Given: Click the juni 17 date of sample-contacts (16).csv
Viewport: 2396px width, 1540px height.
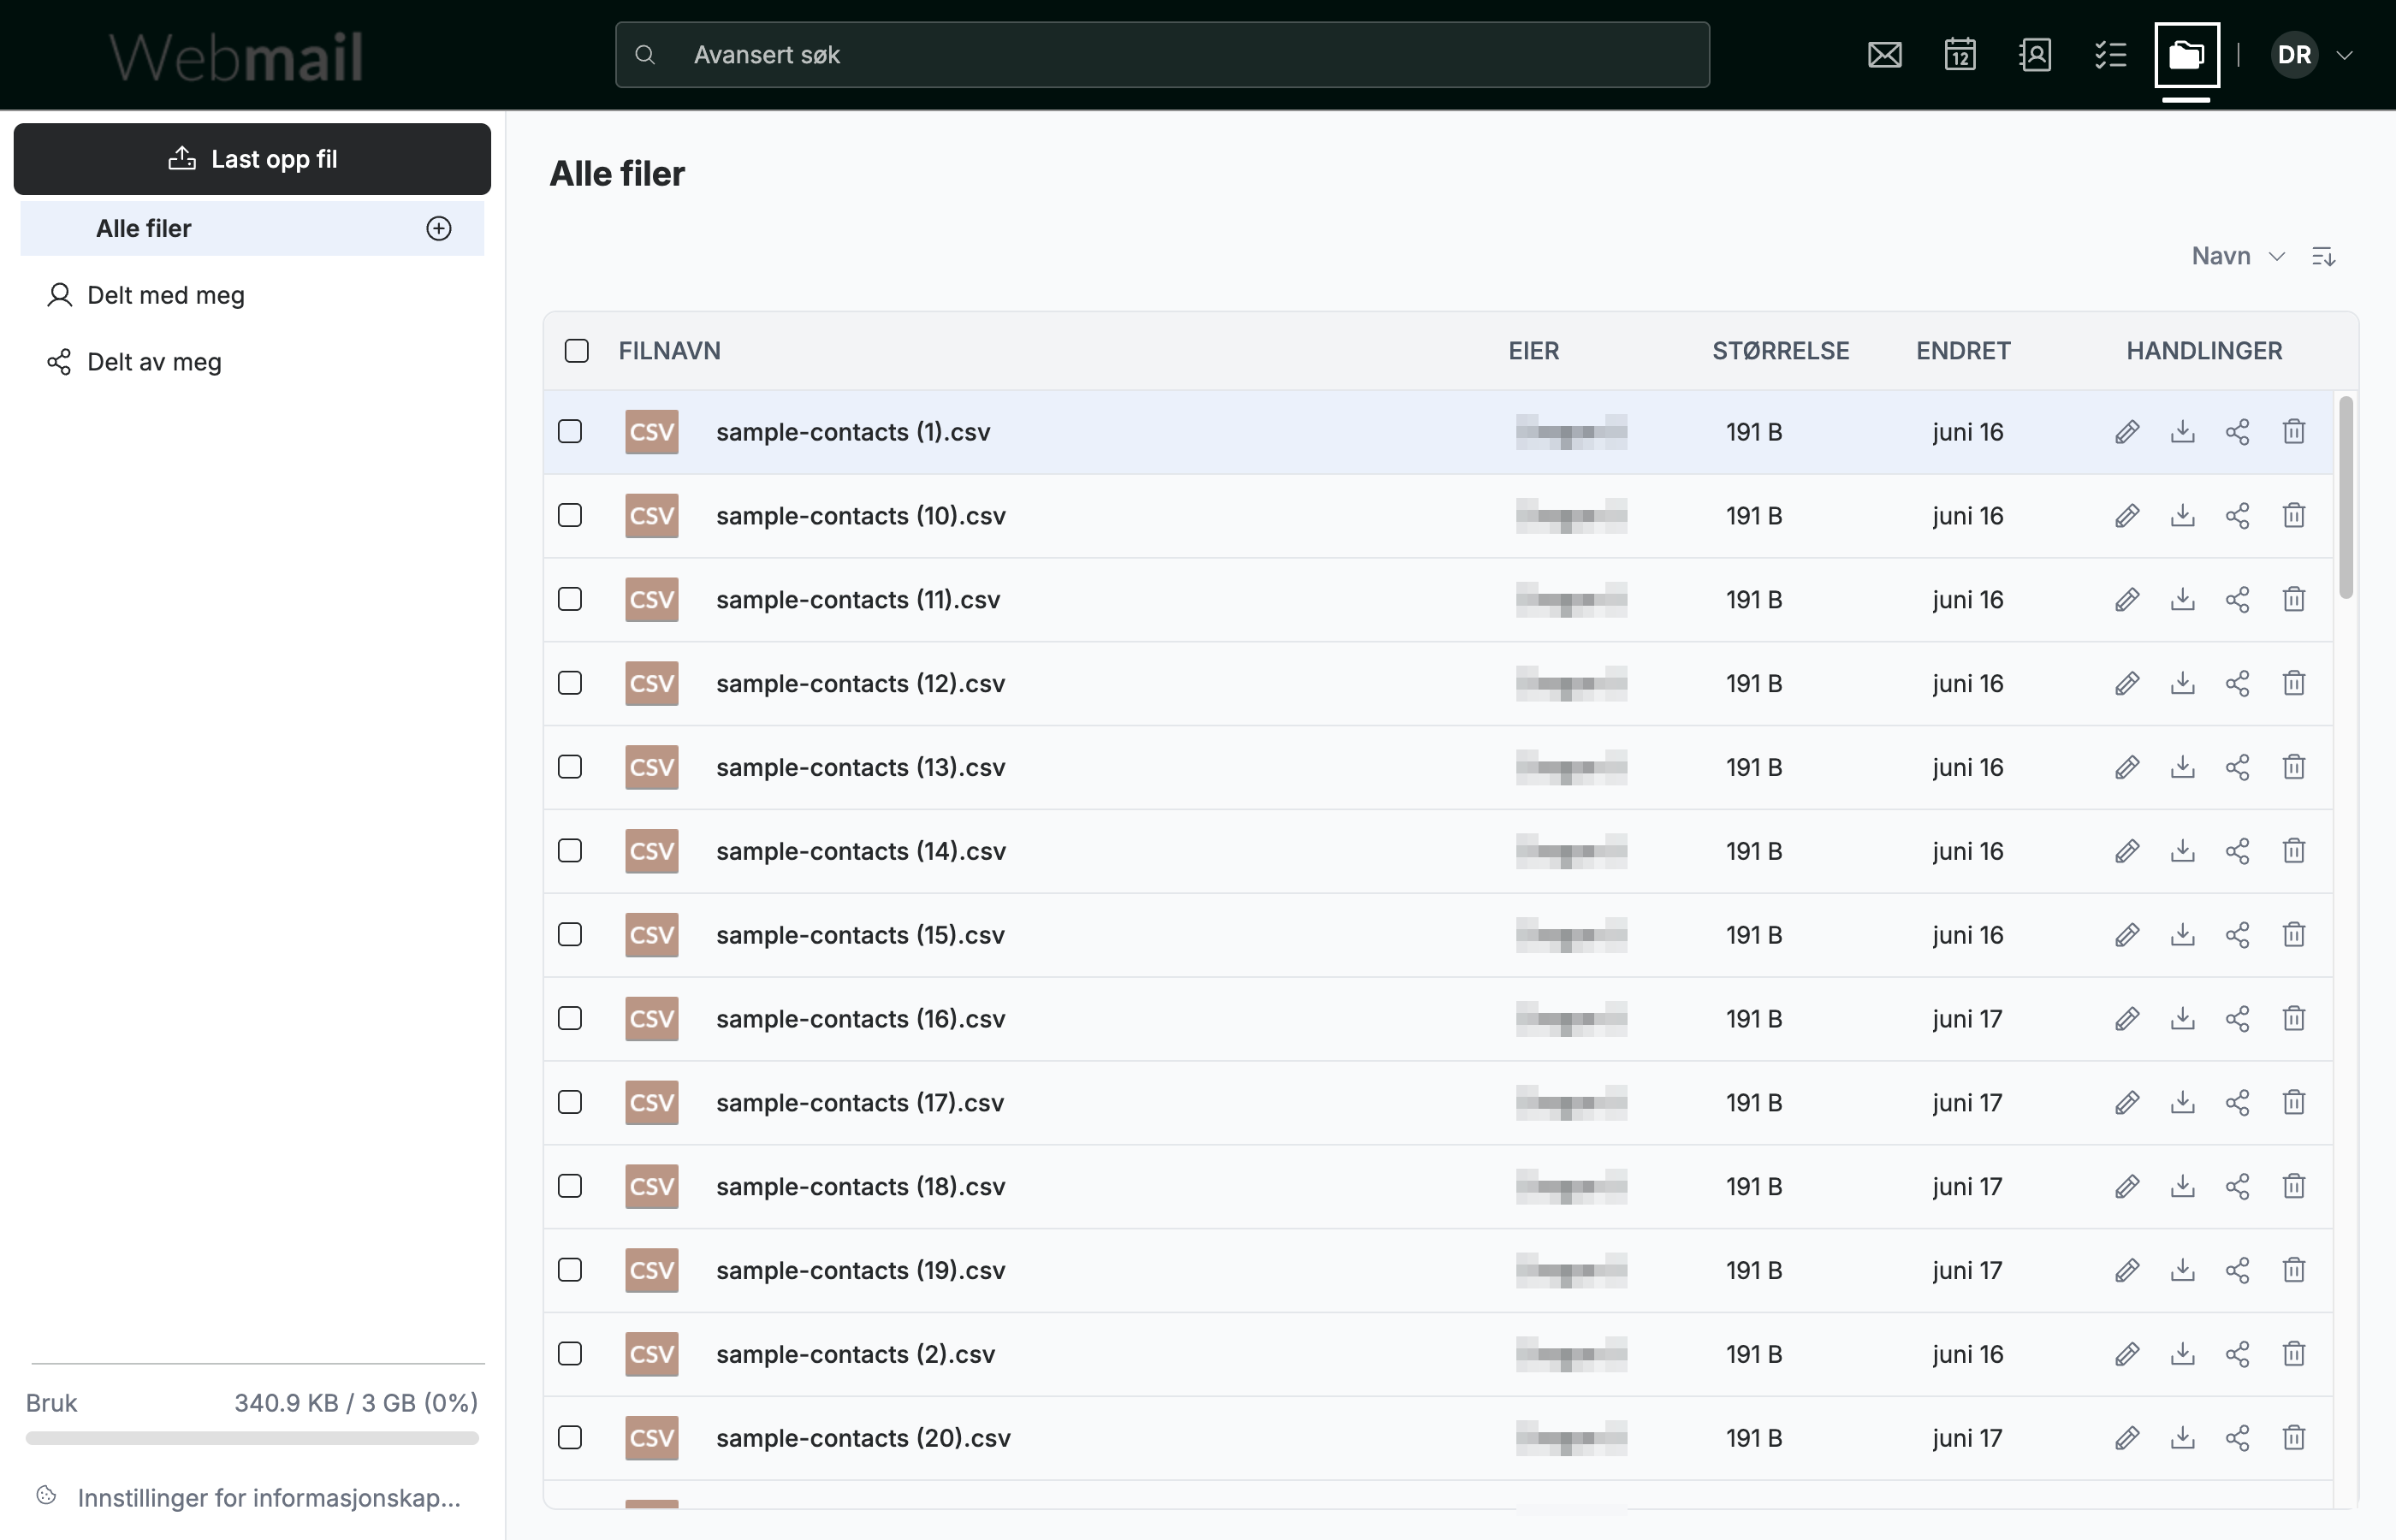Looking at the screenshot, I should [x=1967, y=1019].
